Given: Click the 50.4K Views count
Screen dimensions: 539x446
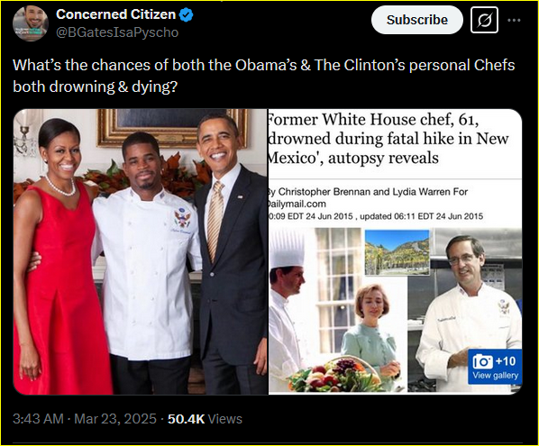Looking at the screenshot, I should tap(205, 419).
